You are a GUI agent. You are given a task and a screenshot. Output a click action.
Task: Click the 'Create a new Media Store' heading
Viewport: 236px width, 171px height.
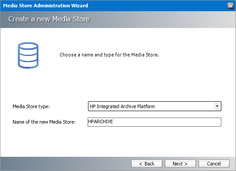pos(49,19)
